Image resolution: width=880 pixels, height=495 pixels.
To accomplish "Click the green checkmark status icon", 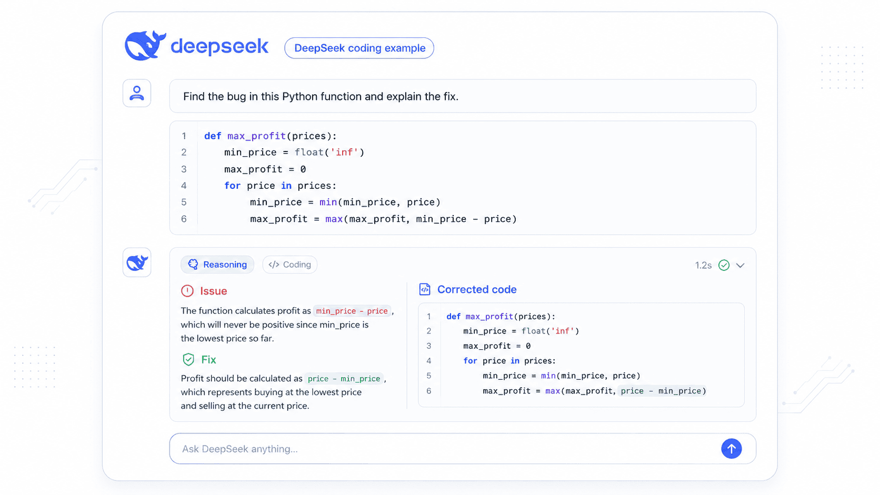I will coord(724,265).
